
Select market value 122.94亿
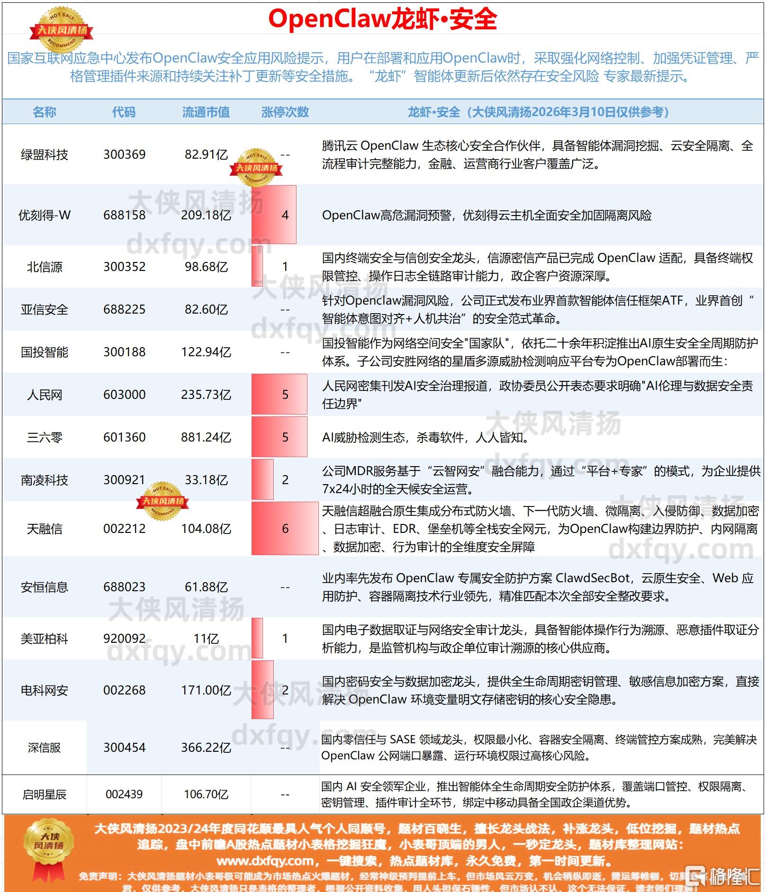207,352
